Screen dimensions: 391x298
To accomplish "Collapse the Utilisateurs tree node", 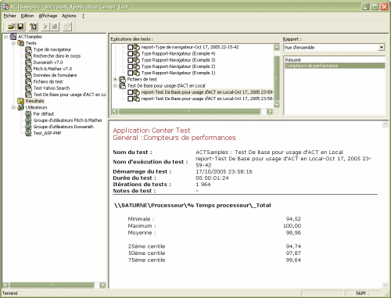I will coord(13,107).
